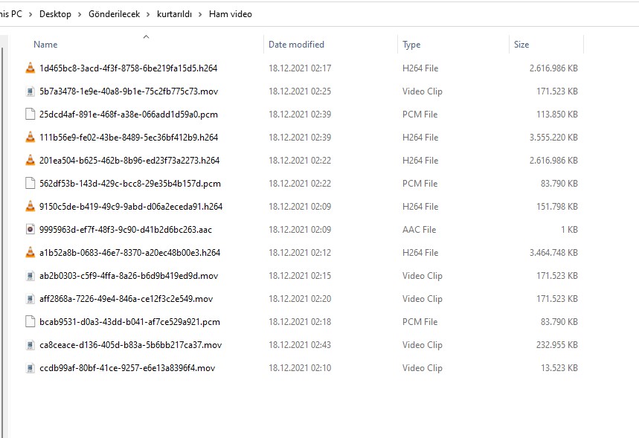639x438 pixels.
Task: Select ca8ceace mov file name
Action: point(130,345)
